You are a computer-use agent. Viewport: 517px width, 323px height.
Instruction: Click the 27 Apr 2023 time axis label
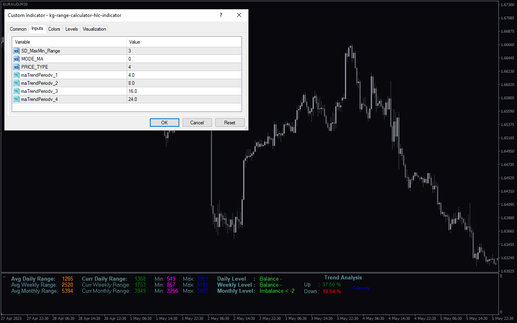pos(11,319)
